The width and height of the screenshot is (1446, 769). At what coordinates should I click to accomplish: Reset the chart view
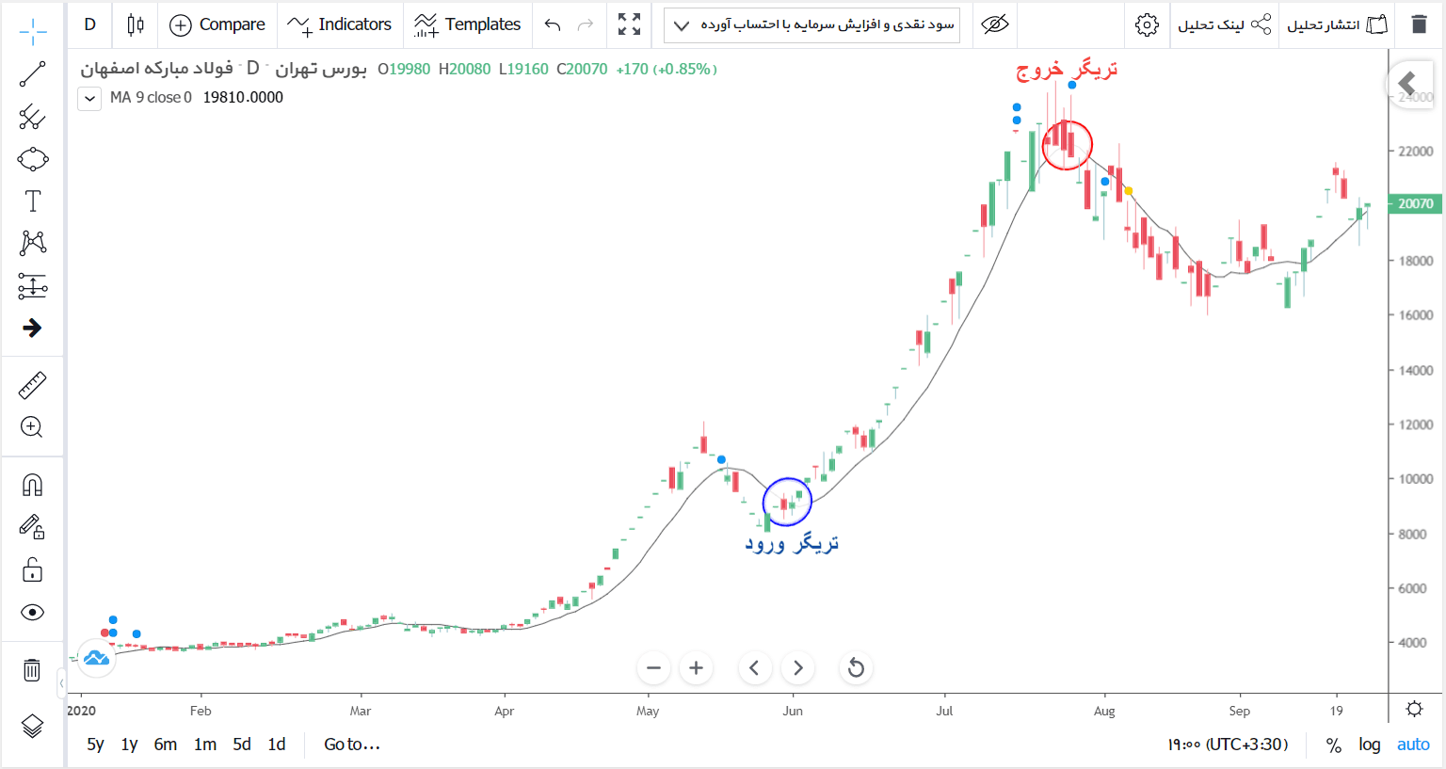click(856, 668)
